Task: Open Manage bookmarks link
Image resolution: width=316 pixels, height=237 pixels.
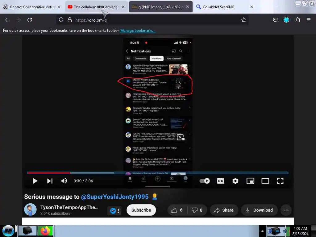Action: point(138,31)
